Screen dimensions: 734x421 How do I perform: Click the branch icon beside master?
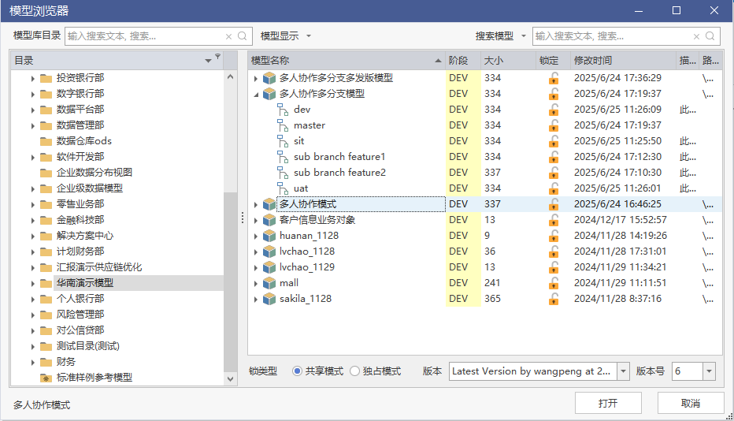283,125
